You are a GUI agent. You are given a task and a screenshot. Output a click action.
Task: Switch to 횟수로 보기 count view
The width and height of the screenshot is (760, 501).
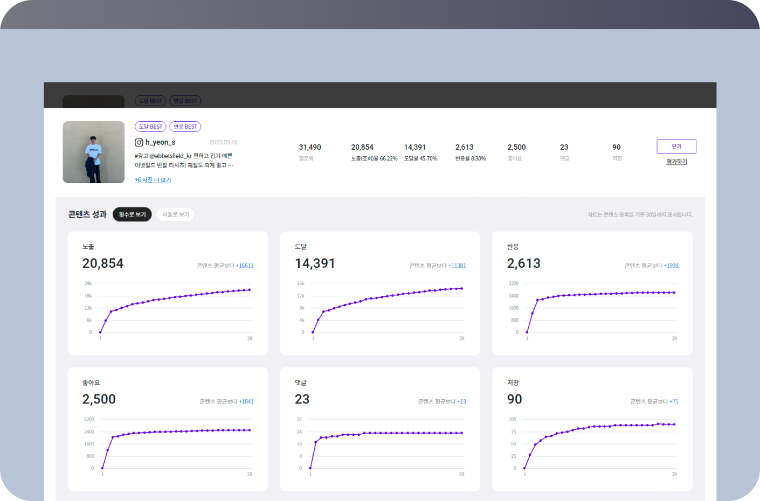(132, 214)
